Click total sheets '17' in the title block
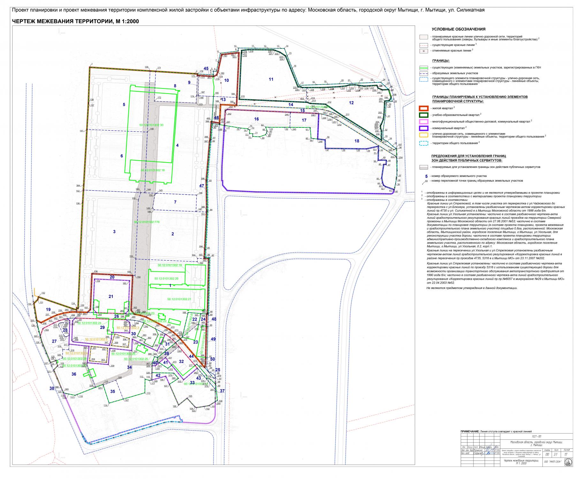This screenshot has height=479, width=576. click(566, 454)
